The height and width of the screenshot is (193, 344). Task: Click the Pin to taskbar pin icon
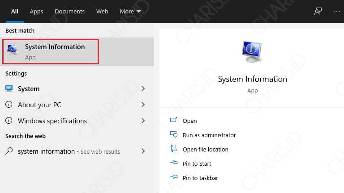[x=174, y=176]
